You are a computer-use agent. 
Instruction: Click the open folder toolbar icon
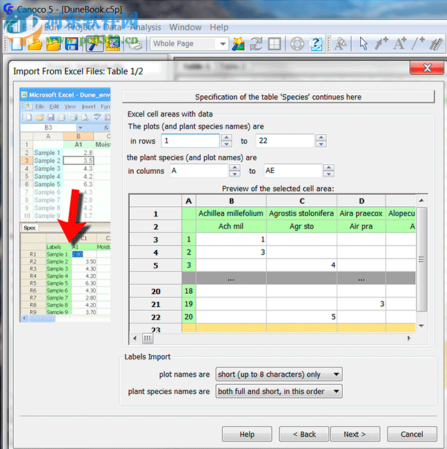35,44
